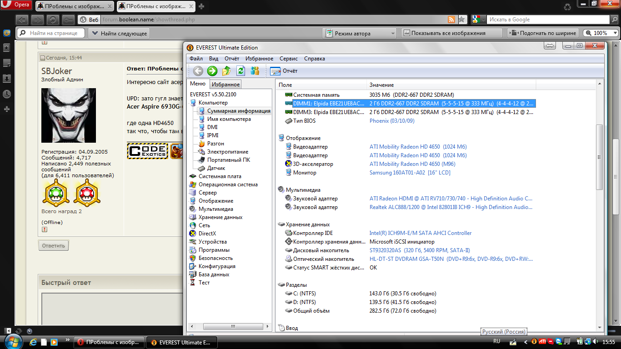Click the Refresh icon in EVEREST toolbar
621x349 pixels.
[x=240, y=71]
